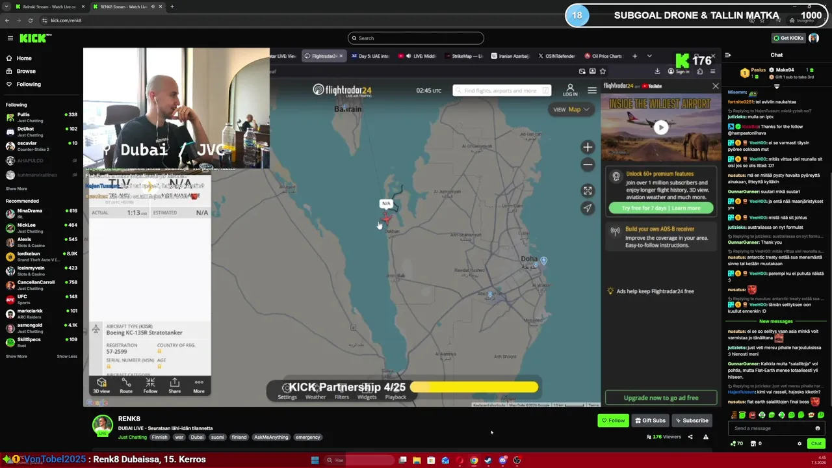This screenshot has height=468, width=832.
Task: Expand chat leaderboard dropdown arrow
Action: [x=777, y=86]
